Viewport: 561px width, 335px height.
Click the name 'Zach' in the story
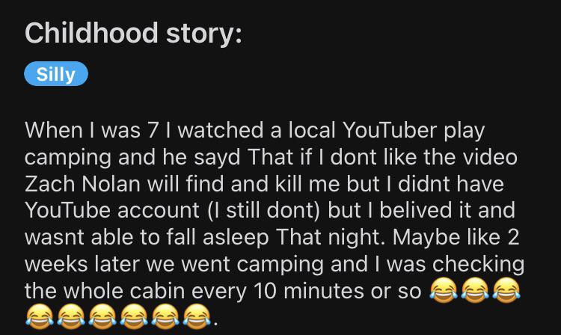[x=50, y=184]
